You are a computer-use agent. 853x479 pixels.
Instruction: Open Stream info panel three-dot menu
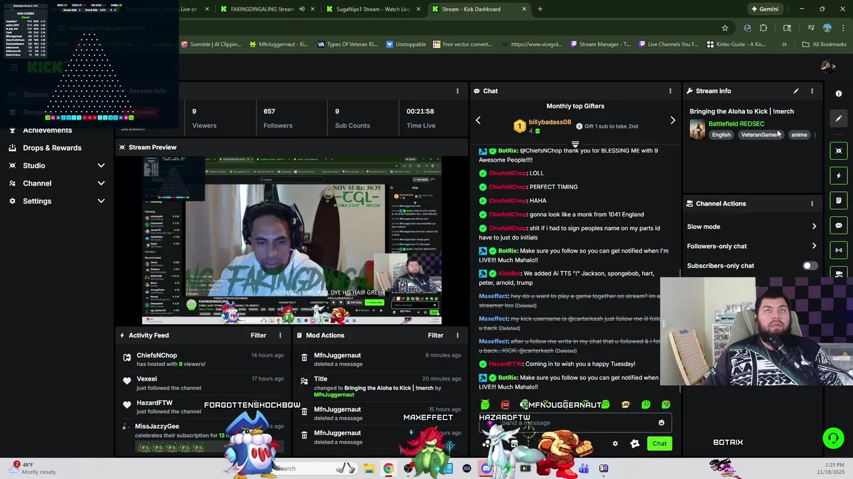point(812,91)
